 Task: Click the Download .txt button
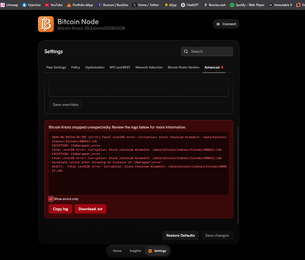coord(91,209)
